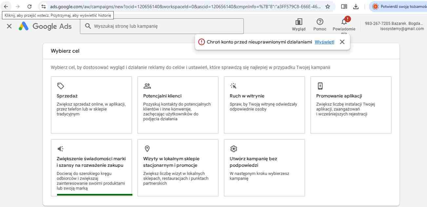Click Potwierdź swoją tożsamość profile button
427x207 pixels.
tap(398, 7)
